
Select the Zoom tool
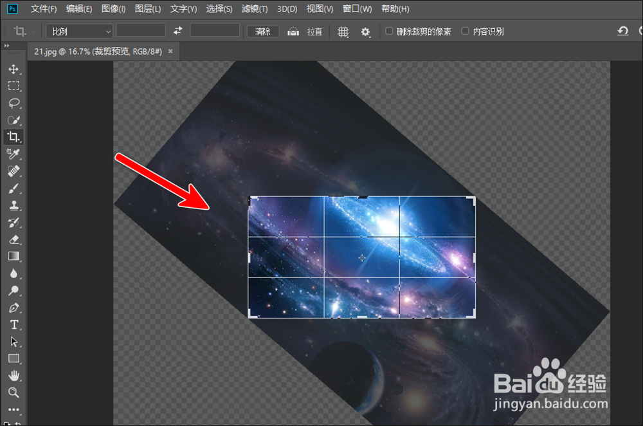click(x=14, y=393)
